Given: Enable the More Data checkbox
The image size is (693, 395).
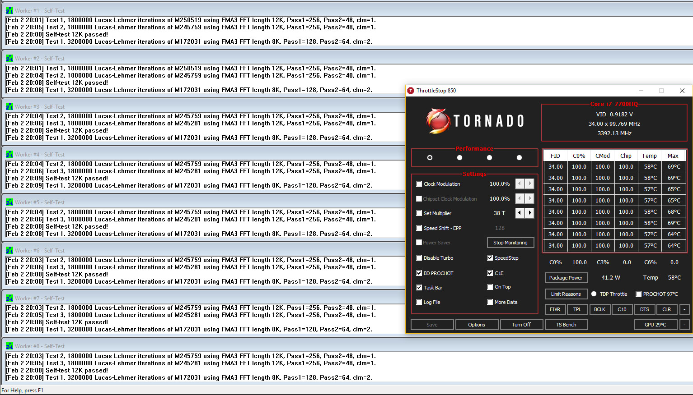Looking at the screenshot, I should coord(490,302).
